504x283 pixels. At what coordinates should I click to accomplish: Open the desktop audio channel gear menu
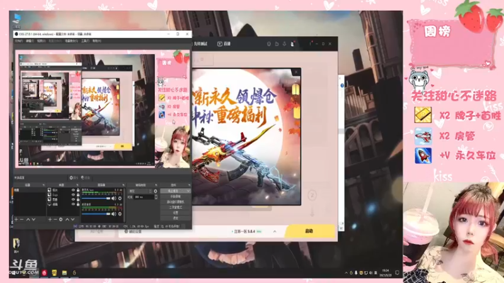tap(120, 214)
